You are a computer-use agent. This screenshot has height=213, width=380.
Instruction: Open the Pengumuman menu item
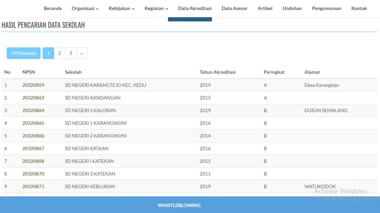coord(327,9)
